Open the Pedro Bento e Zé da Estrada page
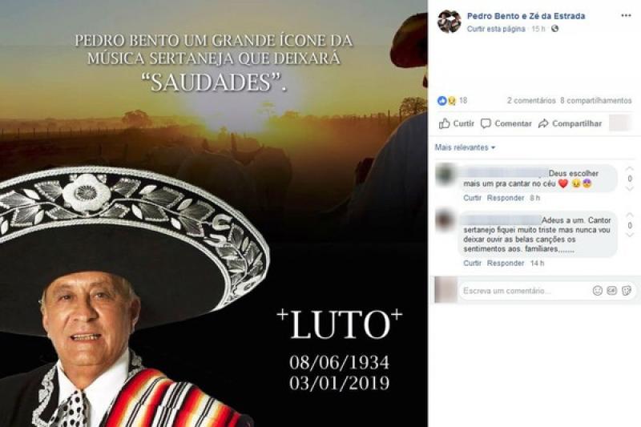 coord(526,16)
